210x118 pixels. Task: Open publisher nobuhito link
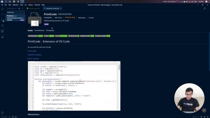[x=48, y=17]
